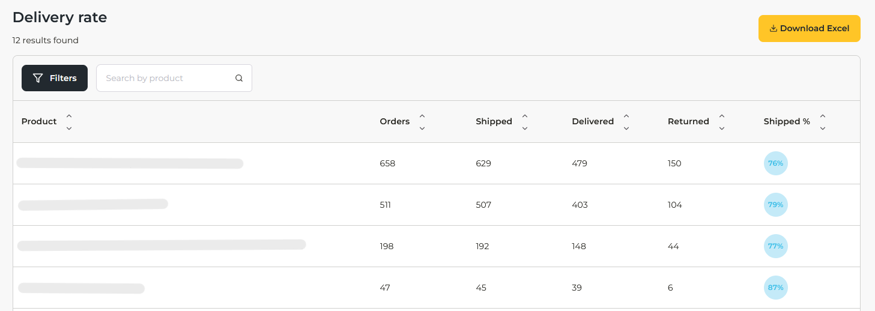Image resolution: width=875 pixels, height=311 pixels.
Task: Click the Download Excel button
Action: (x=809, y=29)
